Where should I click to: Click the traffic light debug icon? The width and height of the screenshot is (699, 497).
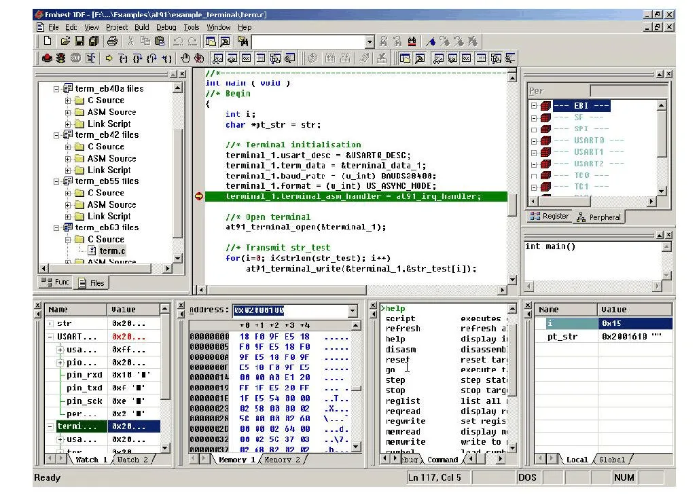[x=61, y=58]
